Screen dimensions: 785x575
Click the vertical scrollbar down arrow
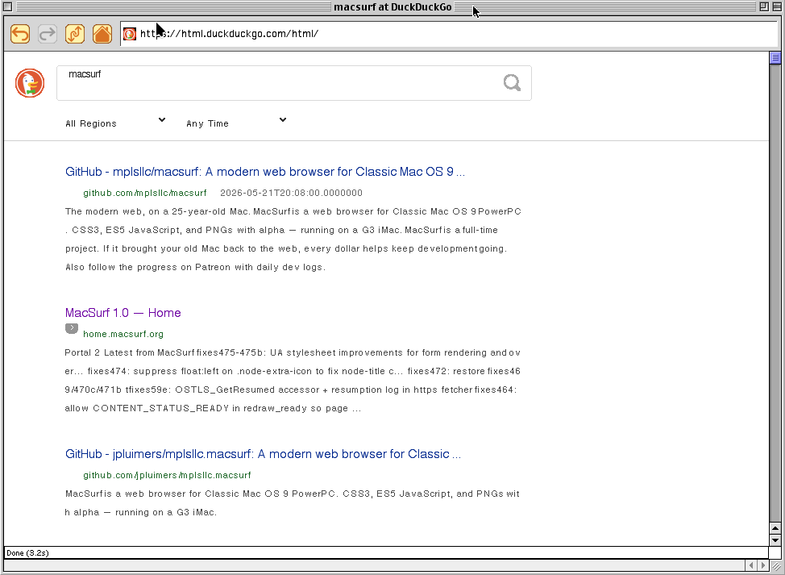coord(775,540)
